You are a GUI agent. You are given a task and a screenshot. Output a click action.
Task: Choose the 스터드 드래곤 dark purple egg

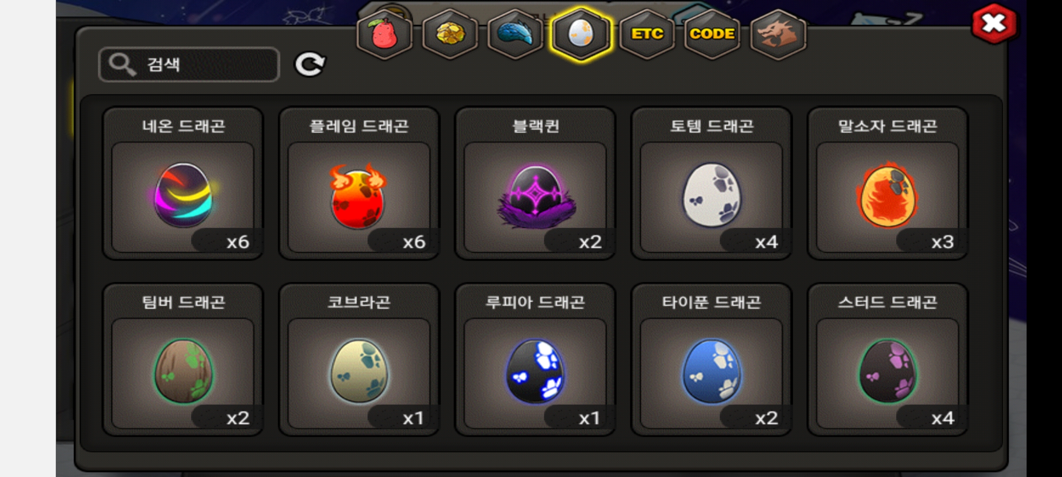point(888,360)
